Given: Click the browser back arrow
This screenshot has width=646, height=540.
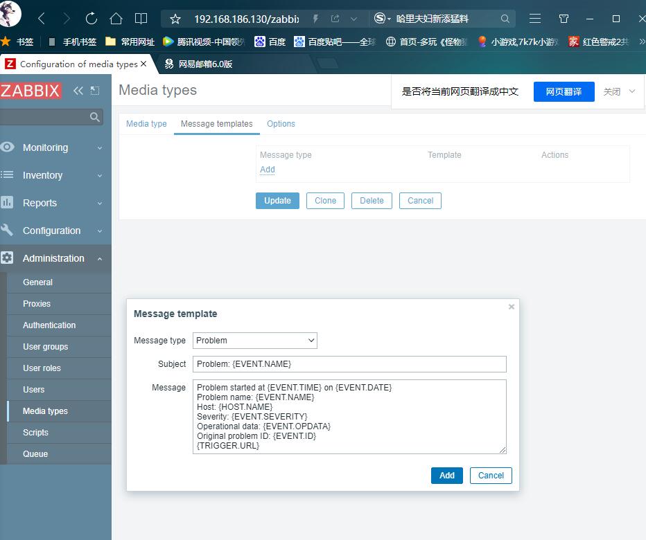Looking at the screenshot, I should click(x=41, y=19).
